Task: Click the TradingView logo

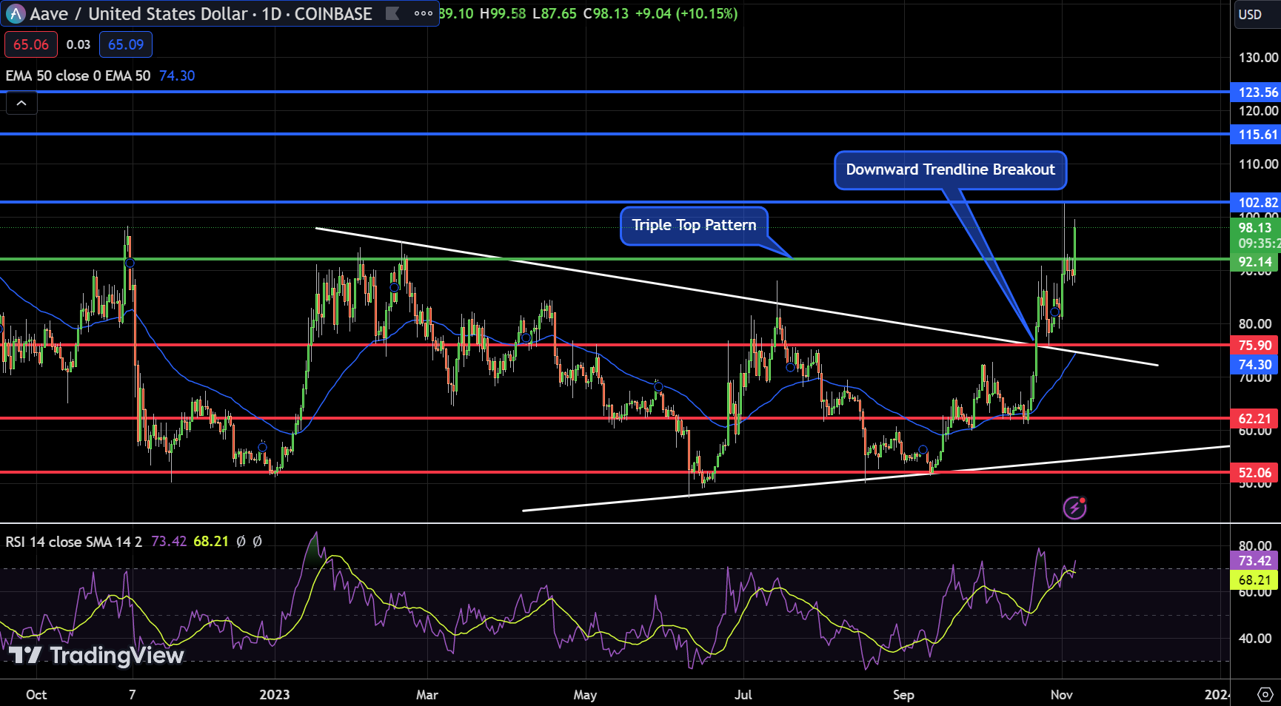Action: (96, 655)
